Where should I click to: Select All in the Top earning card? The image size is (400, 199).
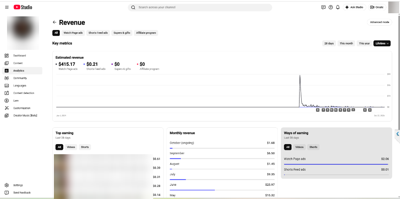coord(59,147)
